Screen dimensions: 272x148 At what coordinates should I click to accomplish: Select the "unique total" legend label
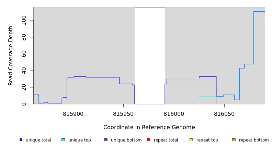[38, 140]
